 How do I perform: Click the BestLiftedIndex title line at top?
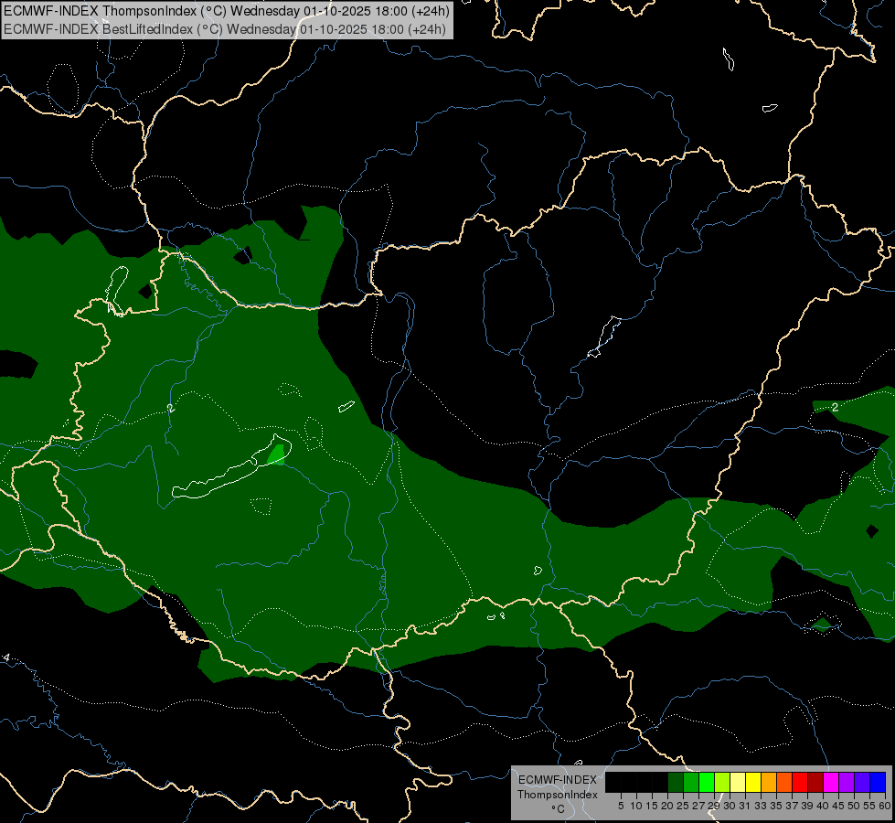pos(224,29)
